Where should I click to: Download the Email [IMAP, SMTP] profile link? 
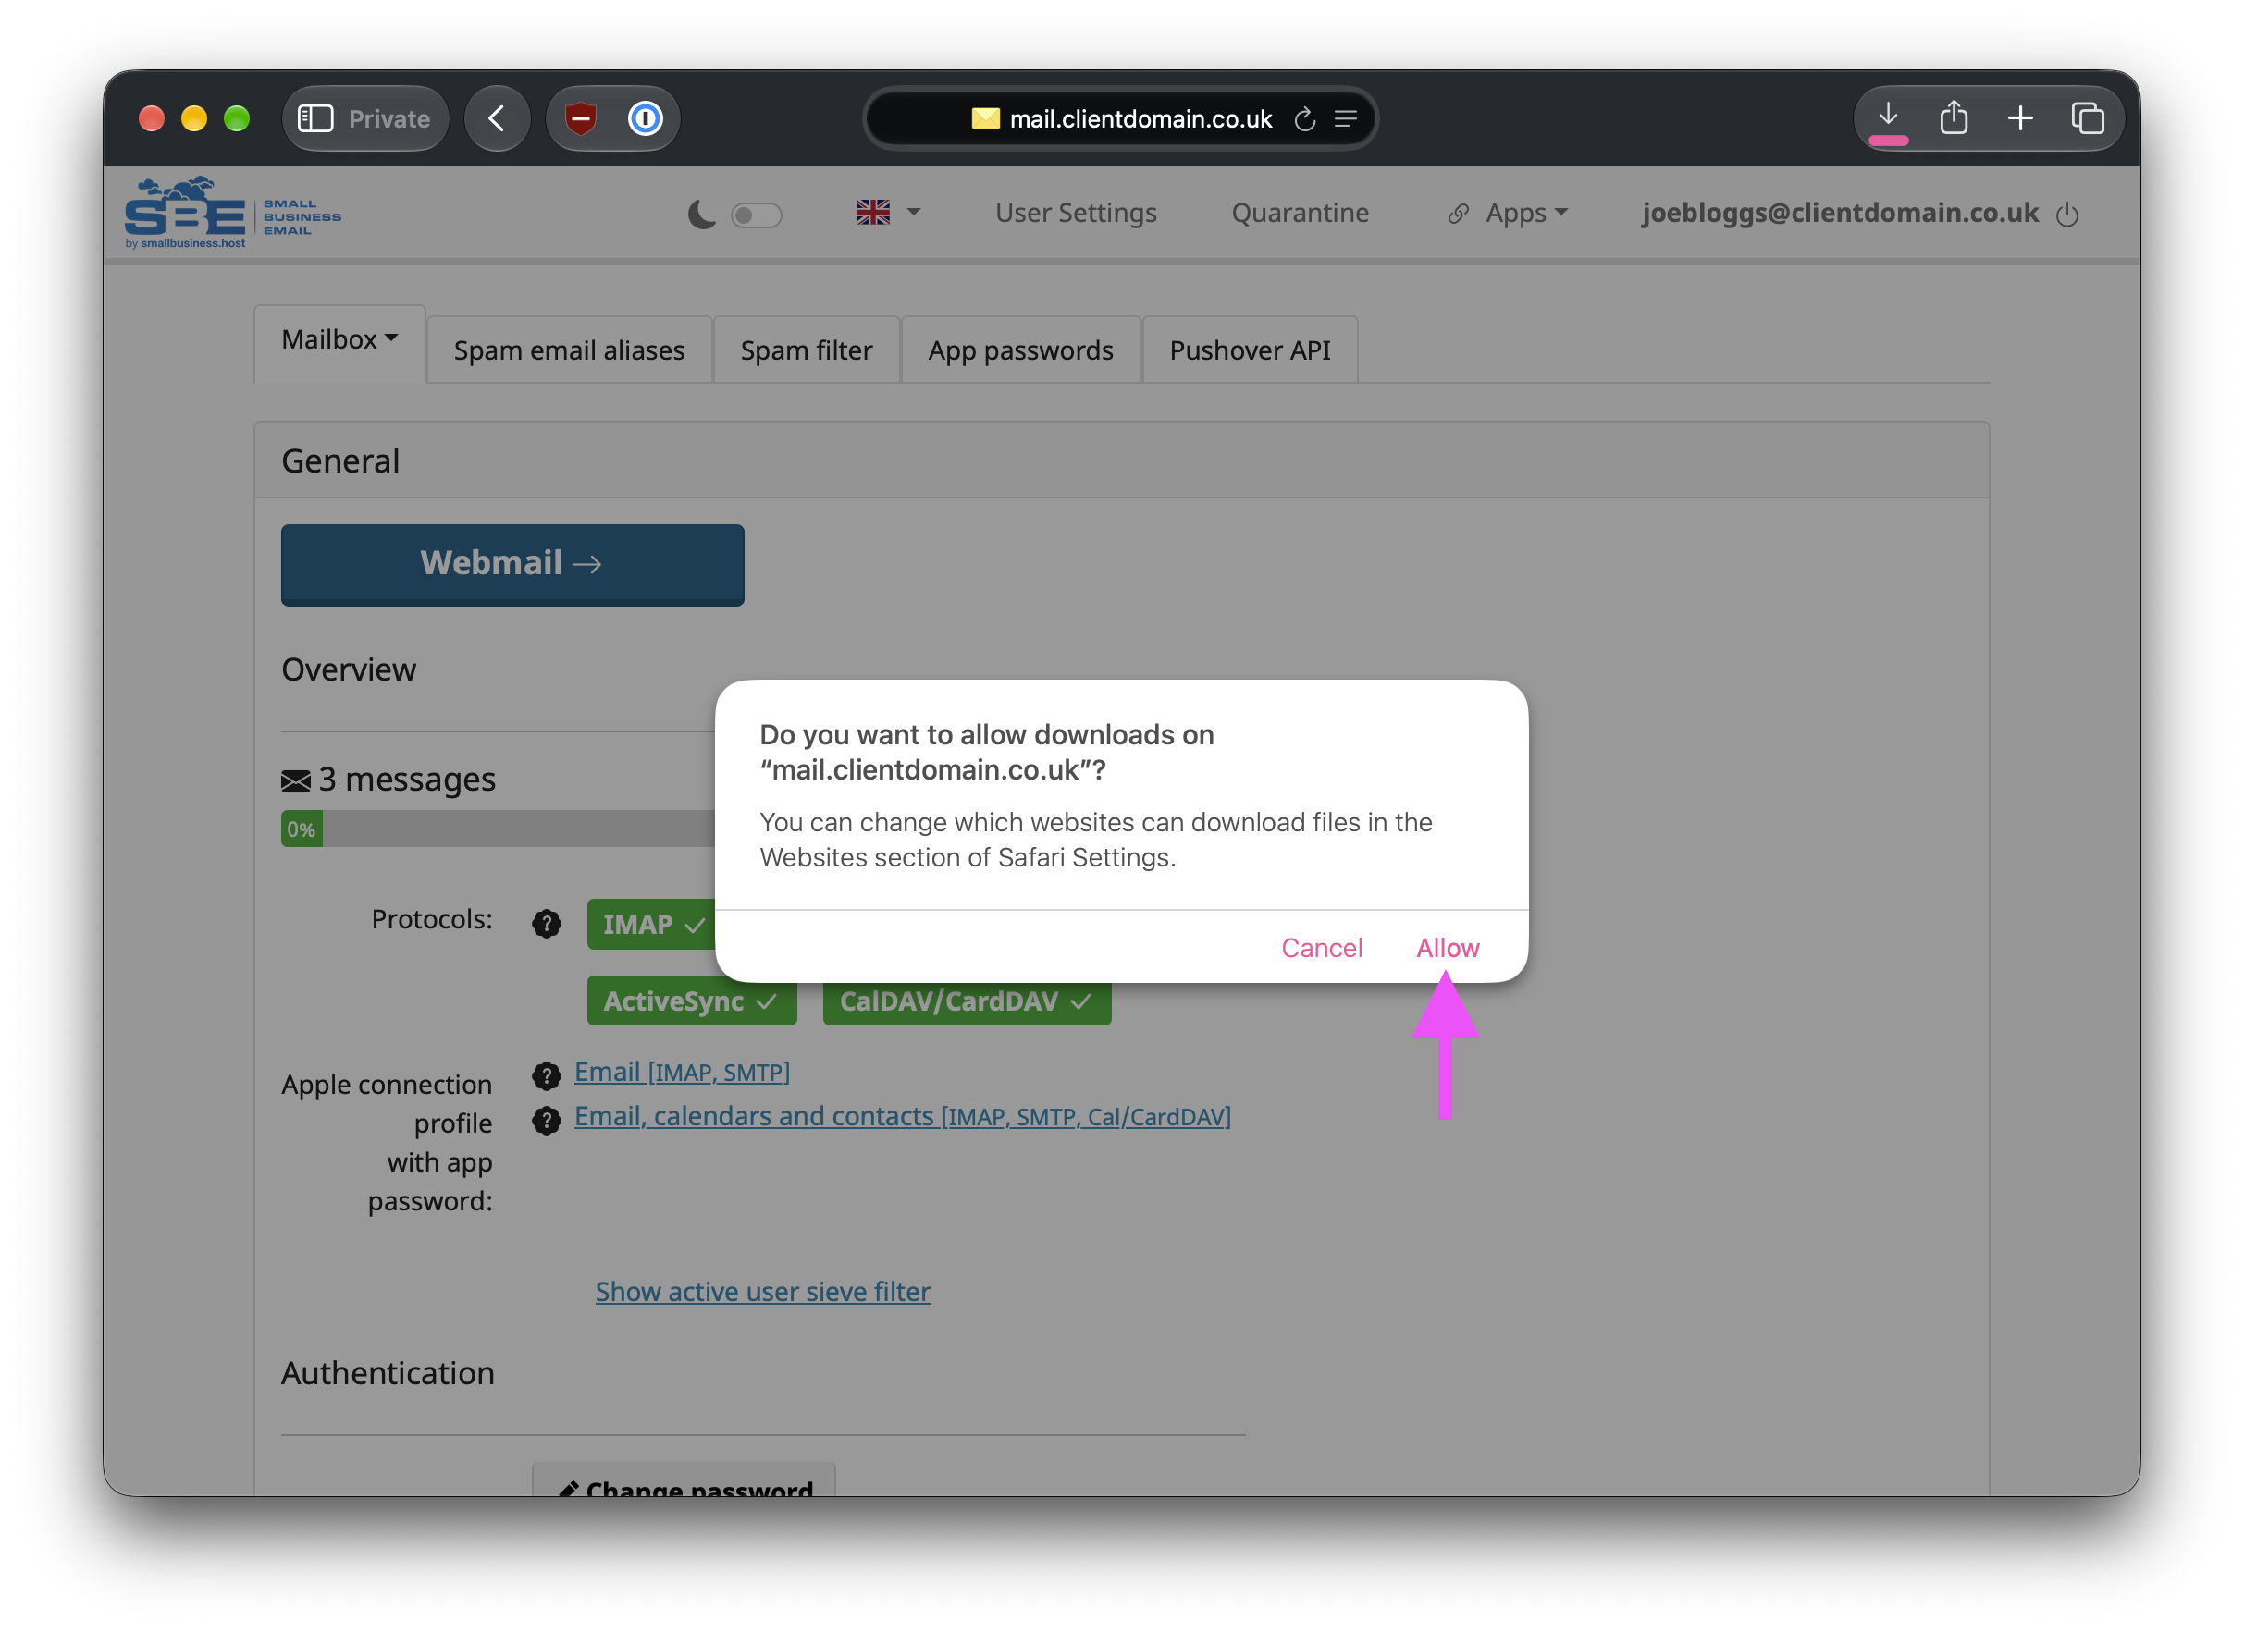point(682,1073)
